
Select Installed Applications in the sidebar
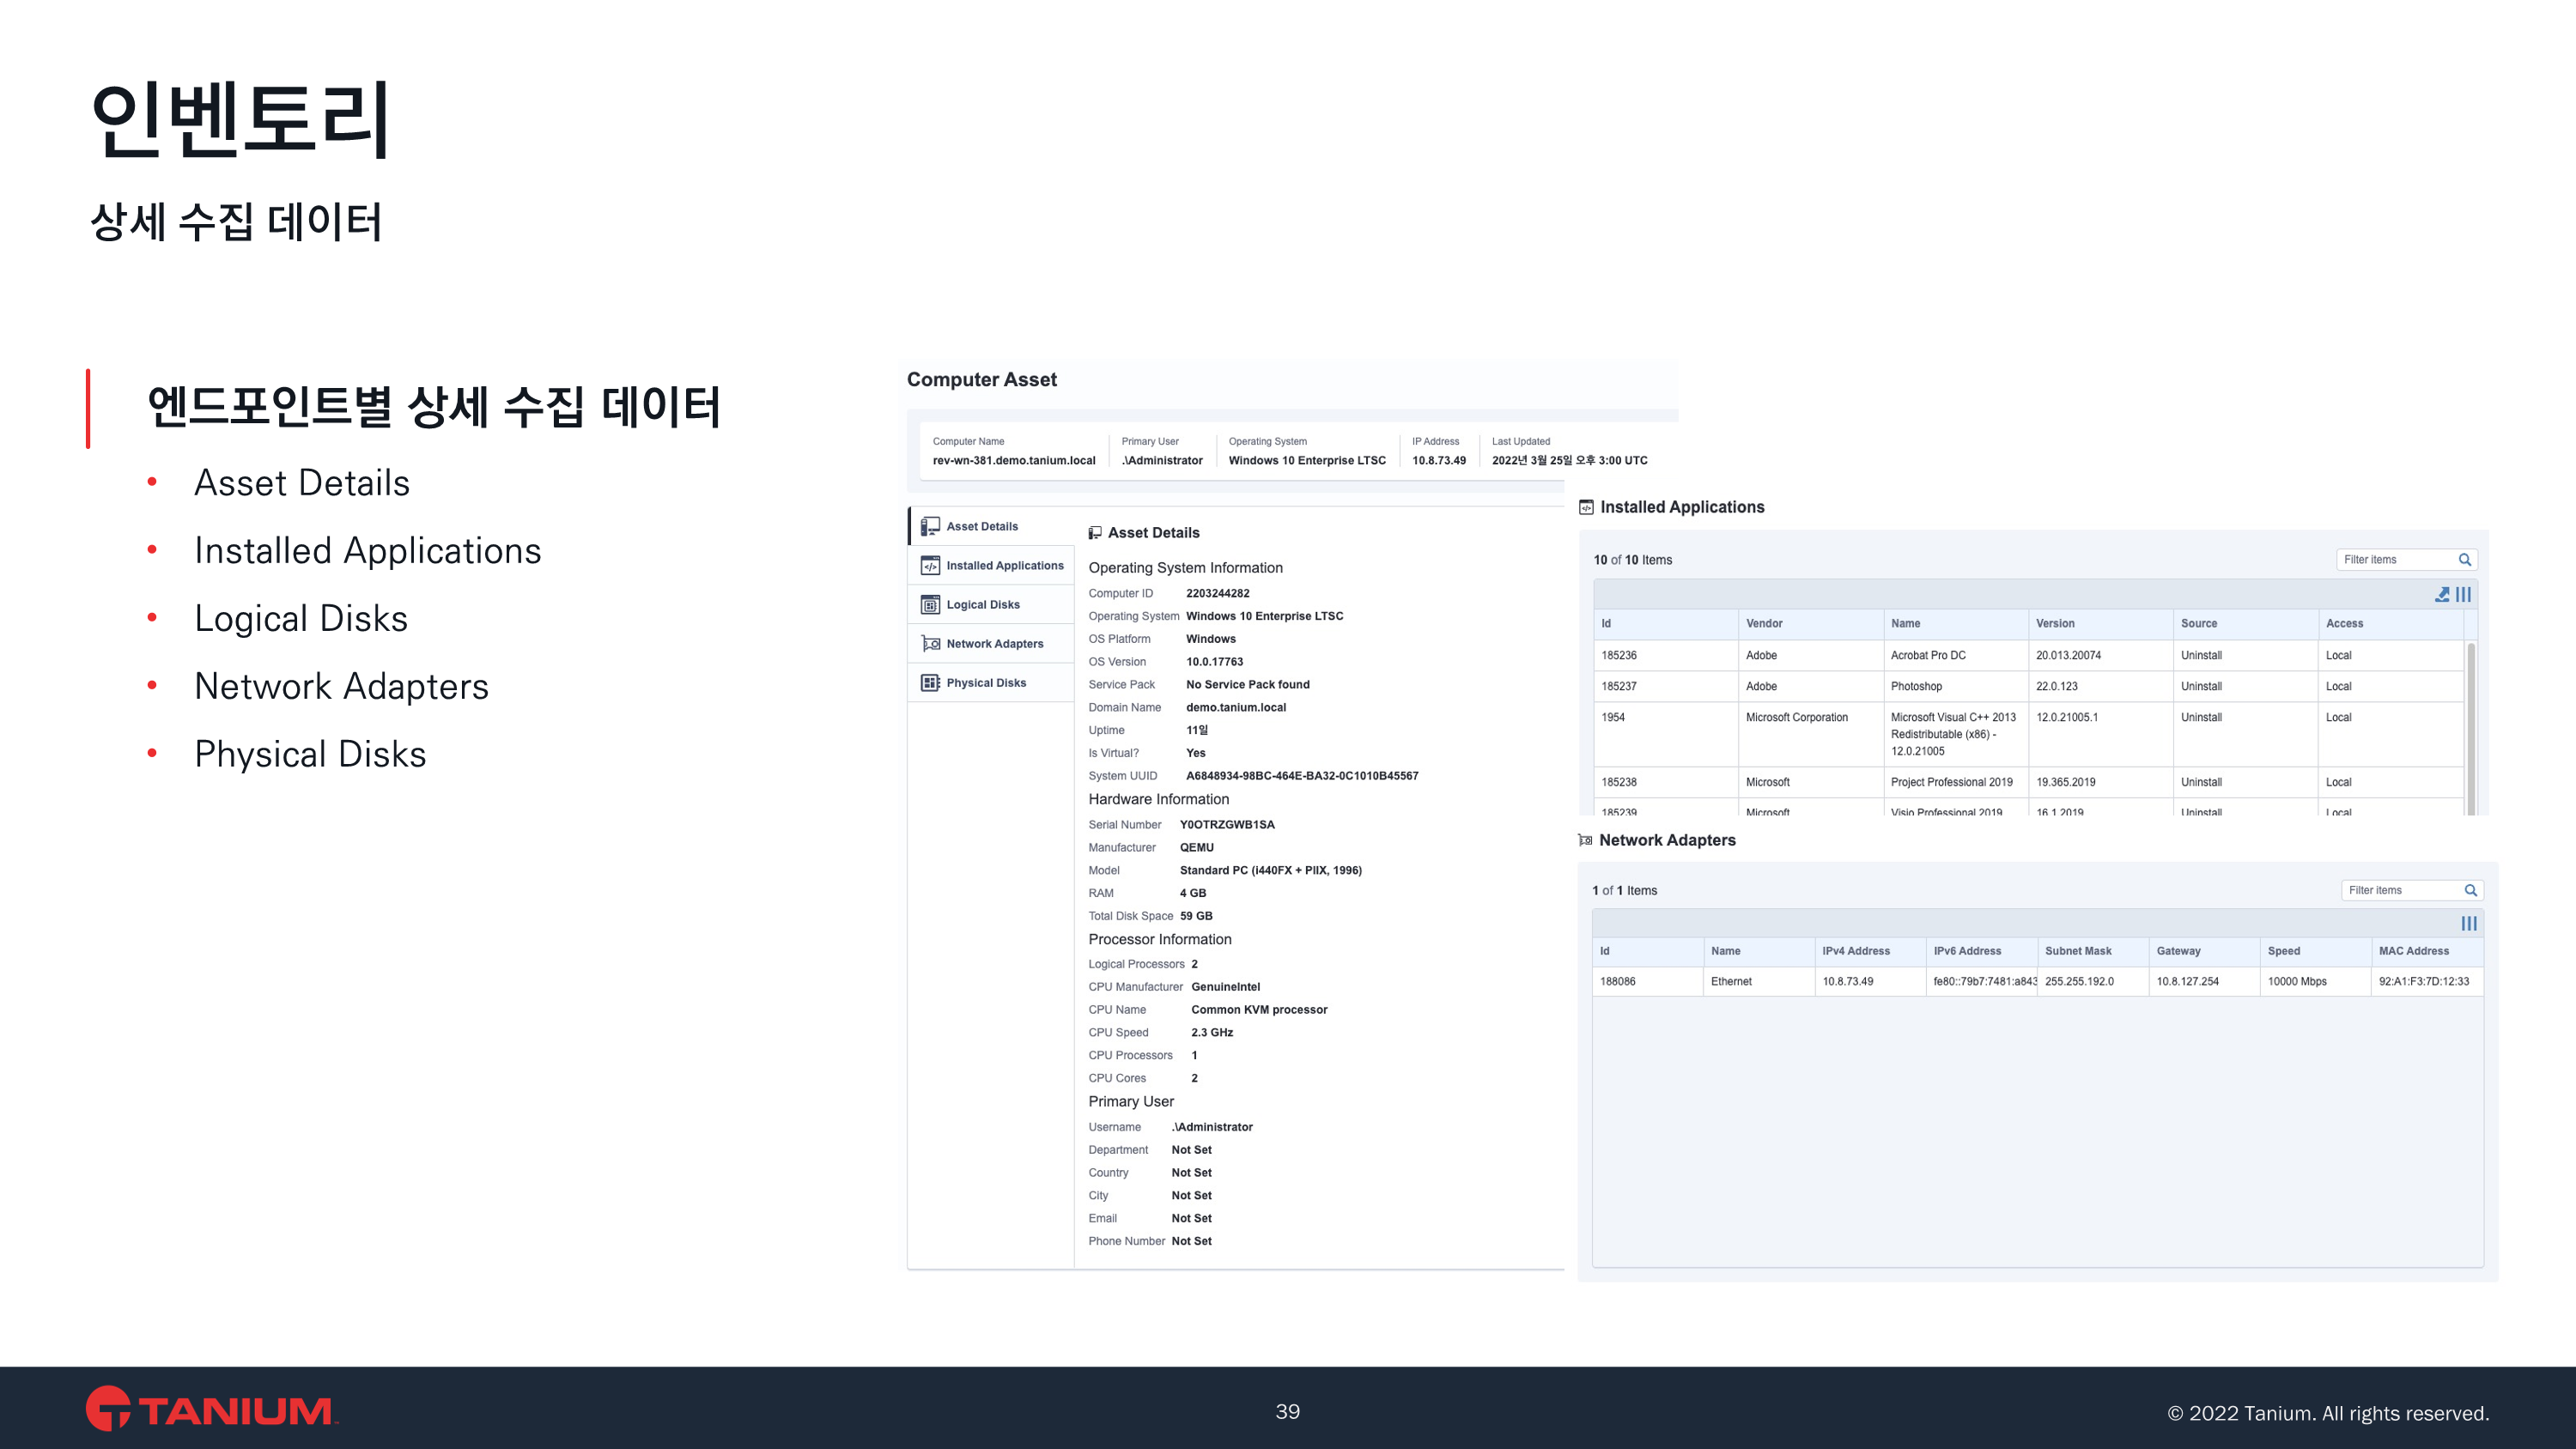tap(1004, 565)
